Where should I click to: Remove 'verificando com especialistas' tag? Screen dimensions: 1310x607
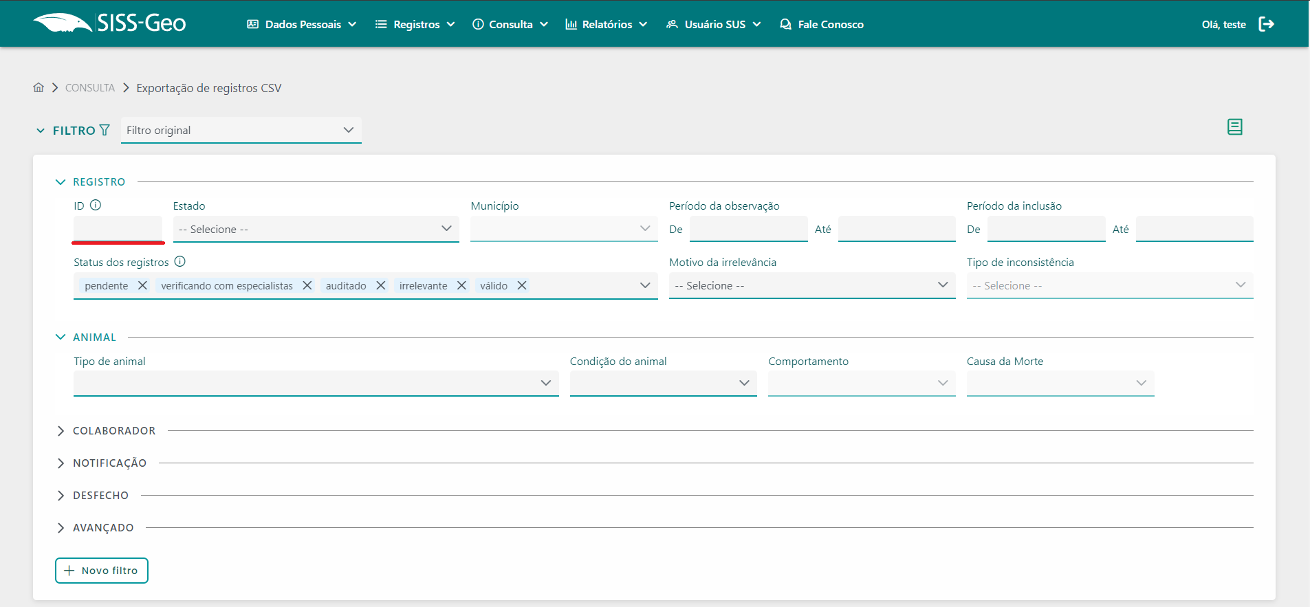(307, 285)
